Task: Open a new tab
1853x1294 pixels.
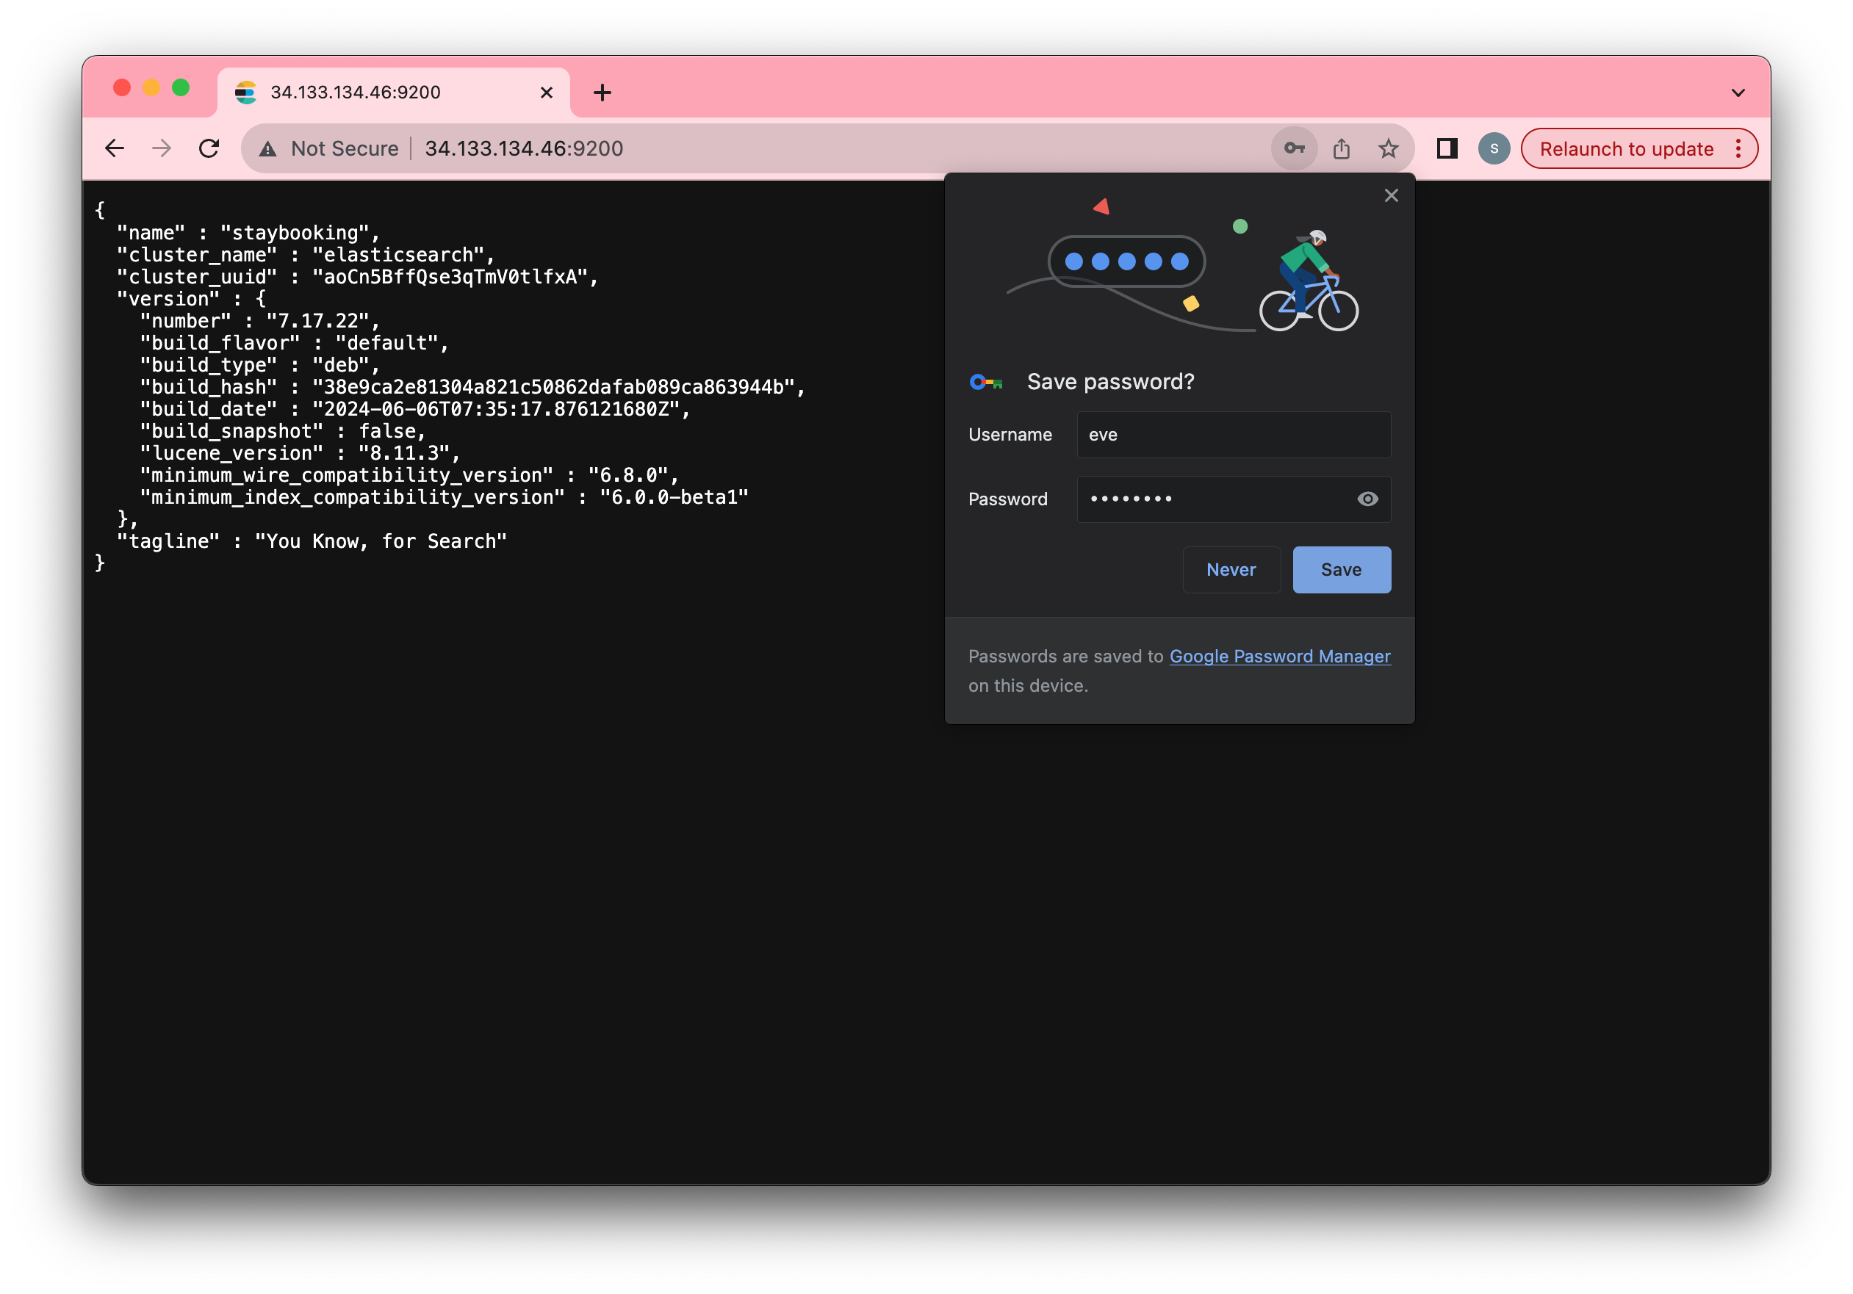Action: click(602, 92)
